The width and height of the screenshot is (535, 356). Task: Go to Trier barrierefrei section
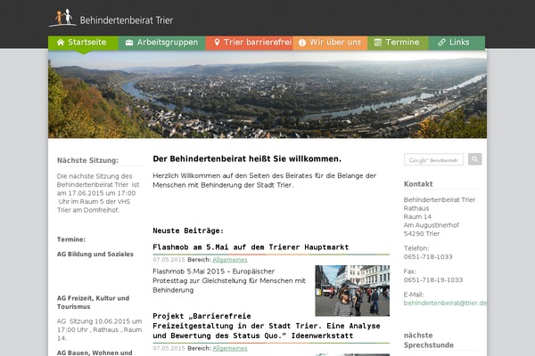pyautogui.click(x=249, y=43)
